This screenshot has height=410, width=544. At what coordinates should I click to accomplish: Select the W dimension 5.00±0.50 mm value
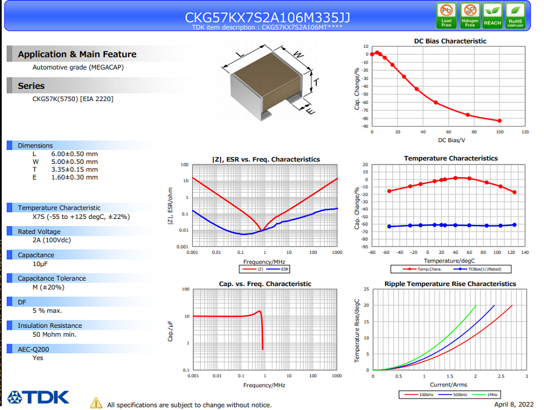coord(74,162)
